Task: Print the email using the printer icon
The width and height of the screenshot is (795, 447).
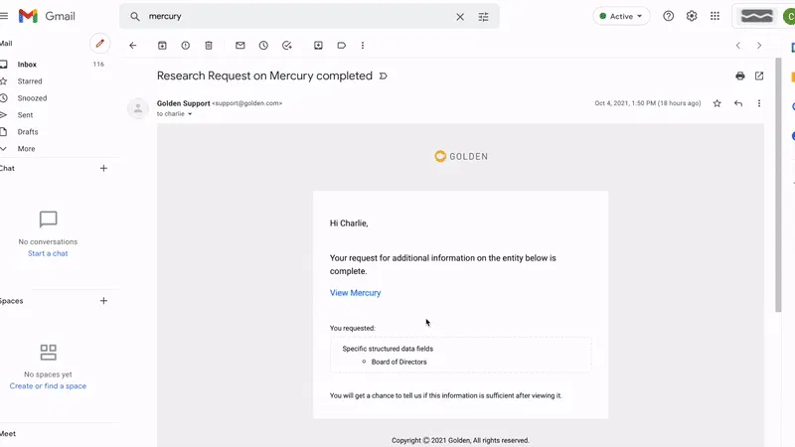Action: 740,76
